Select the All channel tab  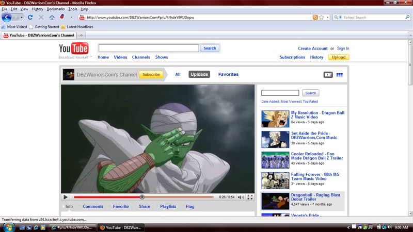pyautogui.click(x=178, y=74)
